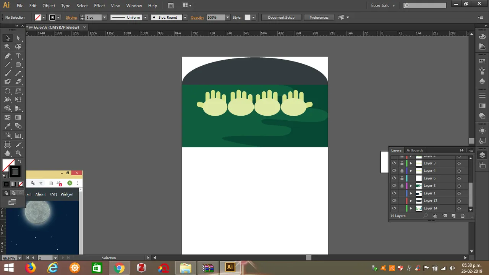Image resolution: width=489 pixels, height=275 pixels.
Task: Select the Eyedropper tool
Action: (7, 126)
